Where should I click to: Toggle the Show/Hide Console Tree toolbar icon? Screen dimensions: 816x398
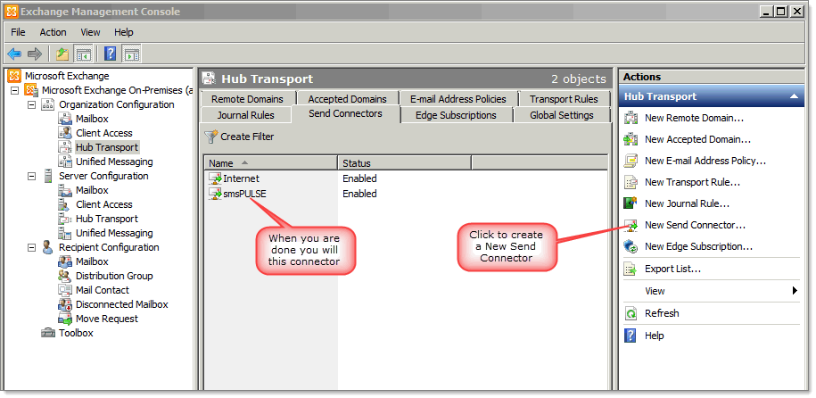click(x=83, y=54)
